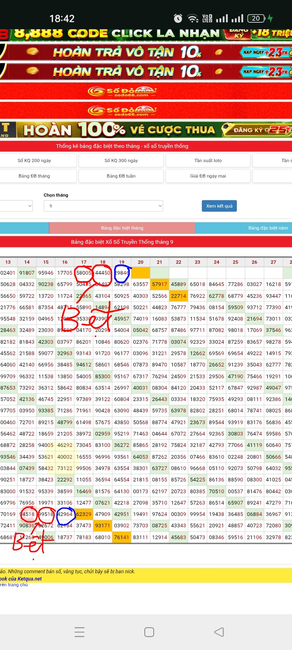Tap the NAP NGAY +23TR badge
292x650 pixels.
pyautogui.click(x=266, y=52)
